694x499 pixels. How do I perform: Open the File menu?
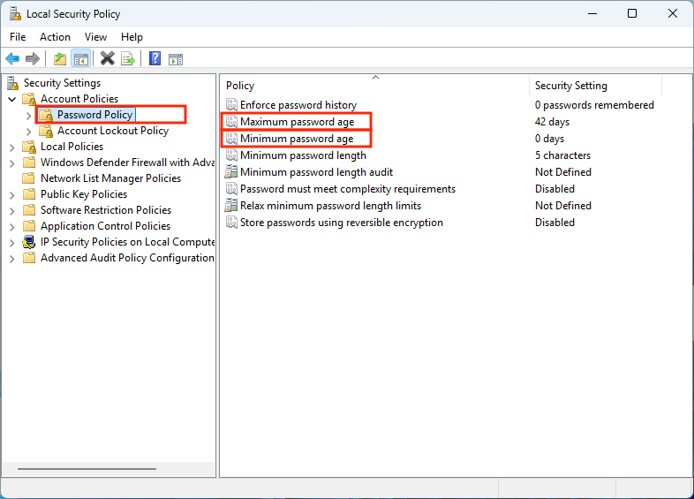tap(18, 37)
